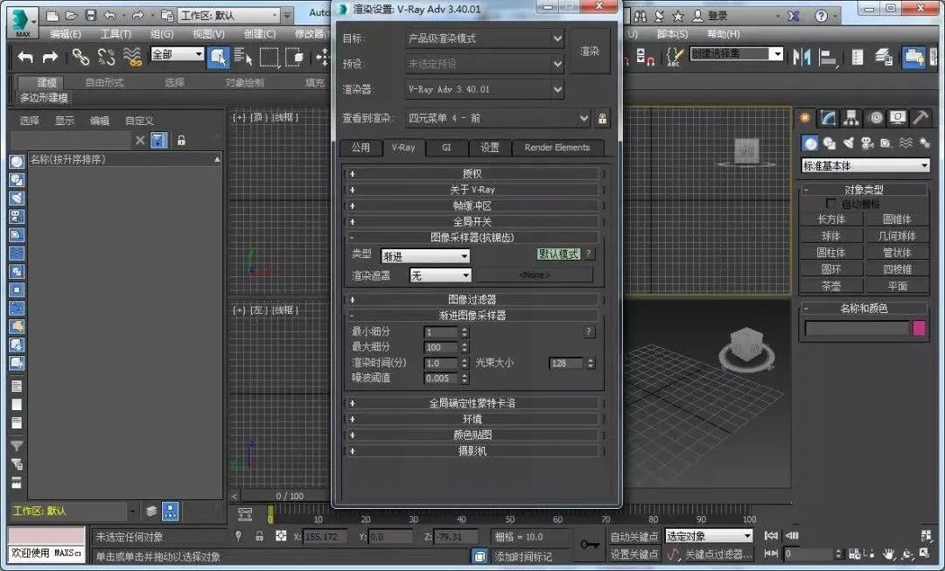
Task: Open the 查看到渲染 view dropdown
Action: (x=497, y=118)
